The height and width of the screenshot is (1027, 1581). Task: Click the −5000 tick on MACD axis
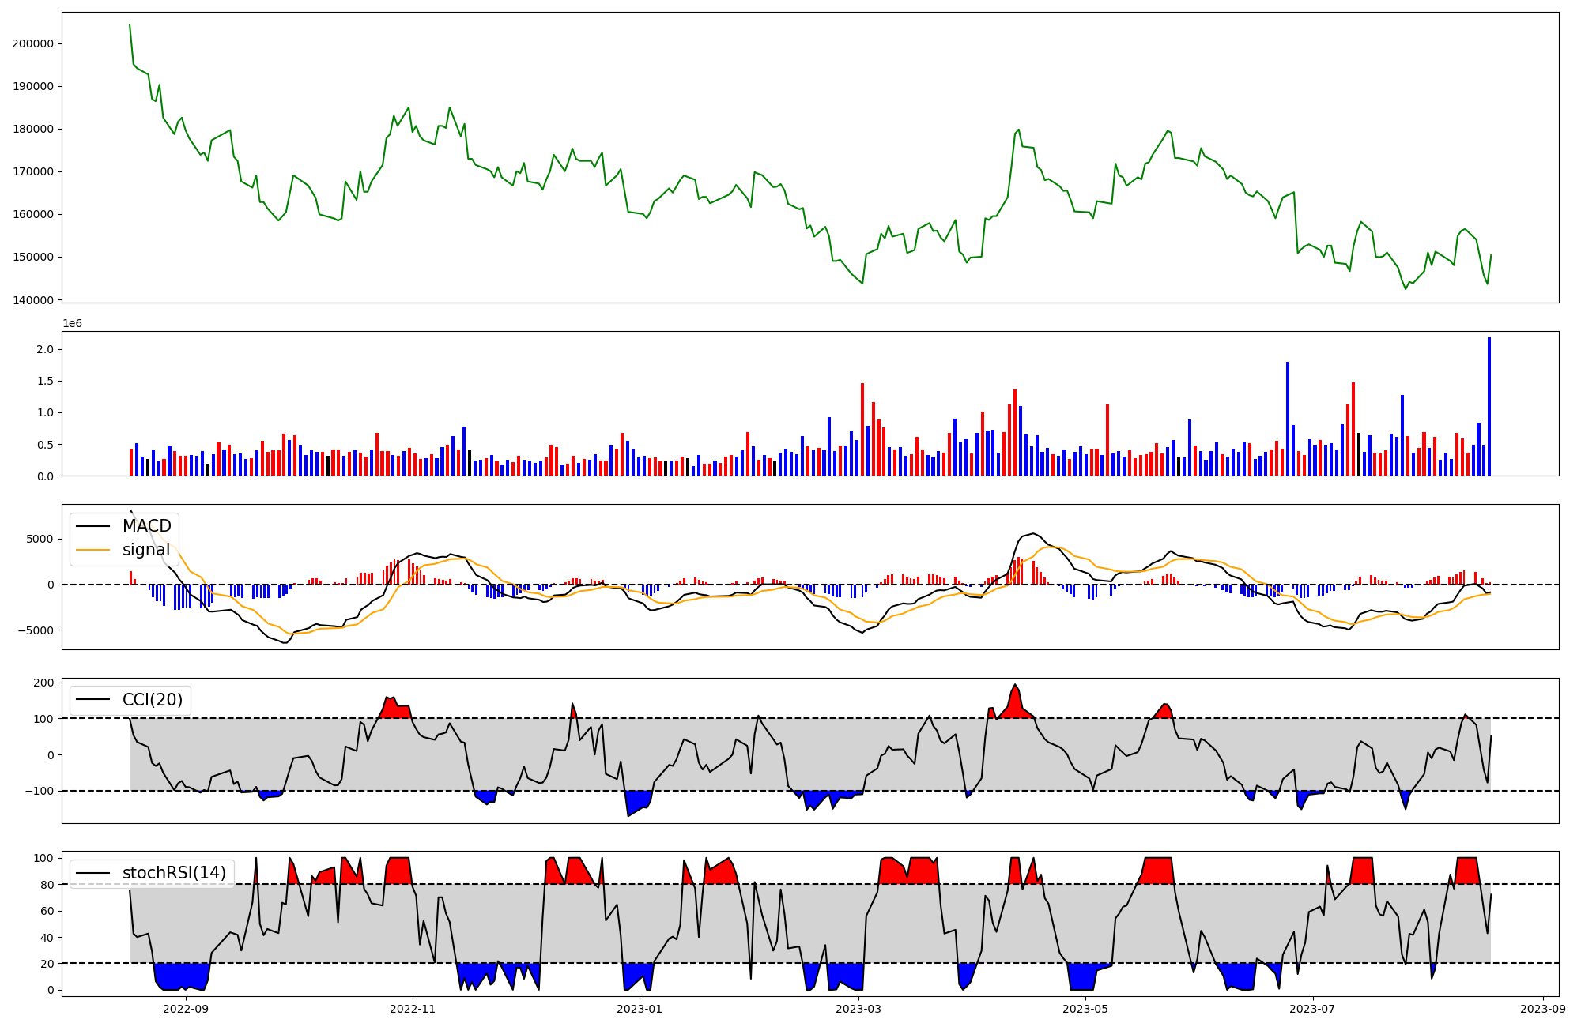pos(35,630)
